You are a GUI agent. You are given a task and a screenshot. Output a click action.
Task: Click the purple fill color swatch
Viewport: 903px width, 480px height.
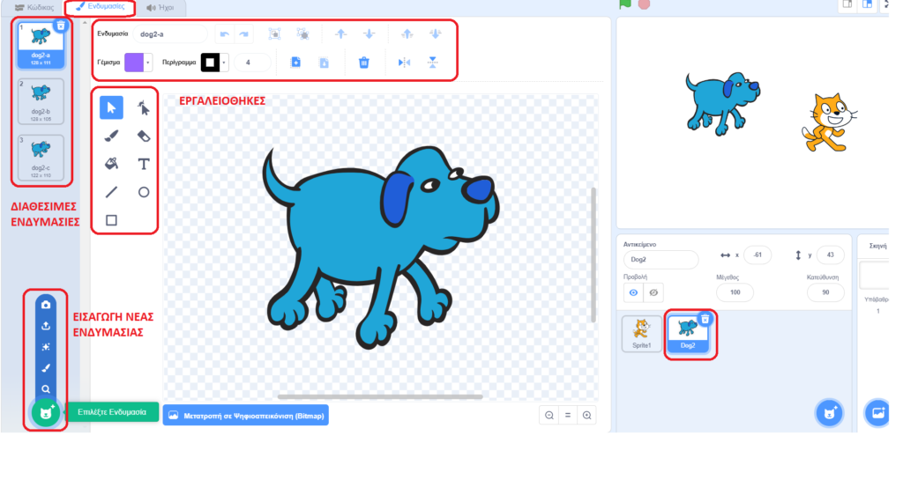click(134, 62)
